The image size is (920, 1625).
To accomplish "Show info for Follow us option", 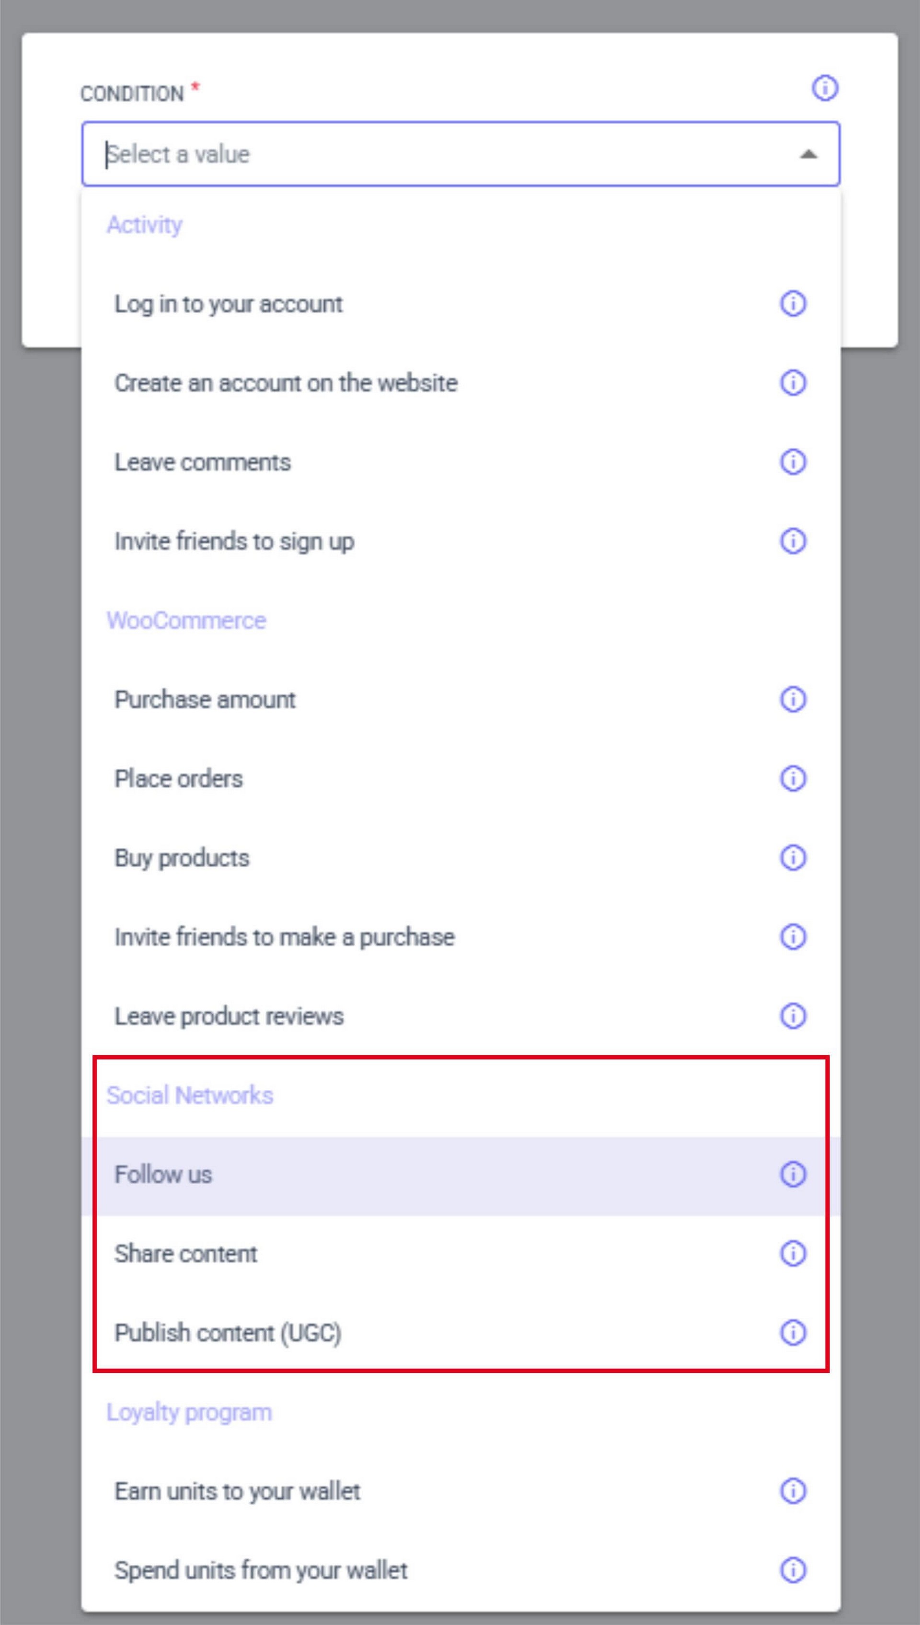I will pos(793,1175).
